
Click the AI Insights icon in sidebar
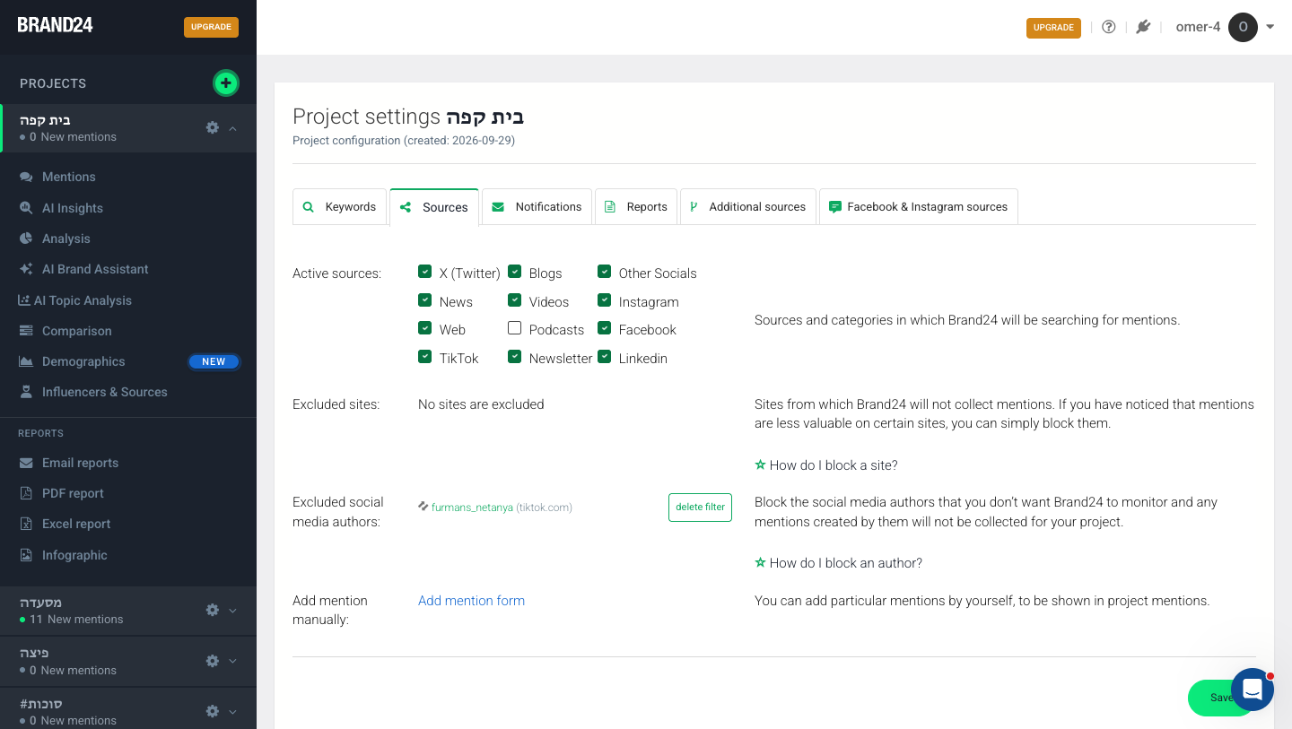26,208
